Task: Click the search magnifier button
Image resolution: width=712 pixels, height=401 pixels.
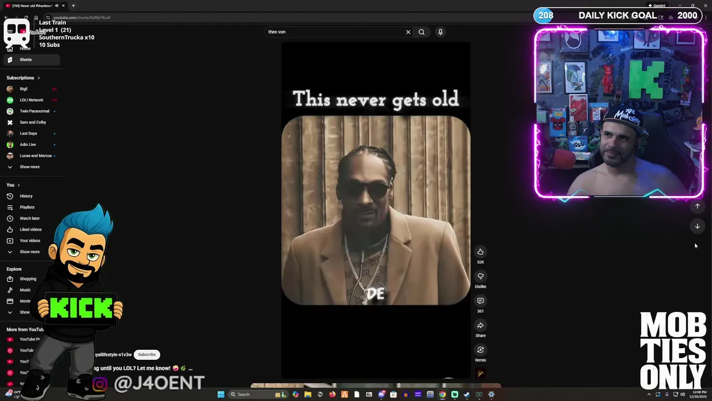Action: (x=422, y=32)
